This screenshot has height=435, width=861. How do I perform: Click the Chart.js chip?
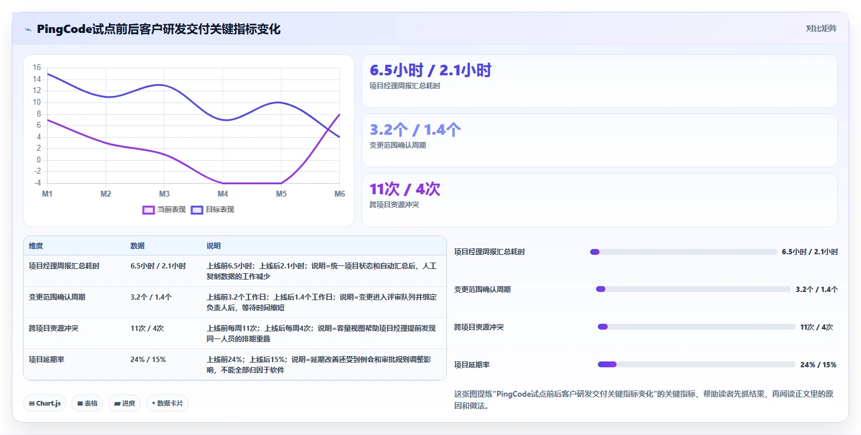point(45,403)
